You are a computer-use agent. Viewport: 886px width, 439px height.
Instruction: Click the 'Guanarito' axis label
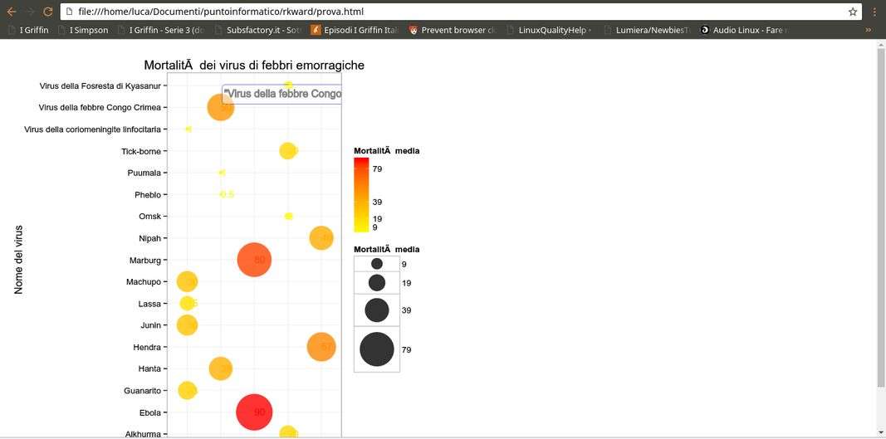pyautogui.click(x=142, y=390)
